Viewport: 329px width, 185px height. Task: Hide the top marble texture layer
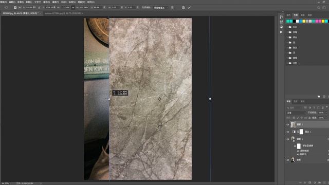288,124
